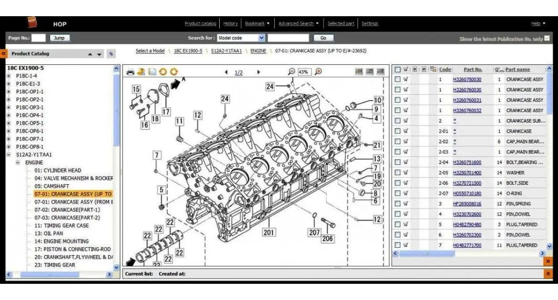This screenshot has width=558, height=300.
Task: Click first layout view icon at diagram toolbar right
Action: tap(359, 71)
